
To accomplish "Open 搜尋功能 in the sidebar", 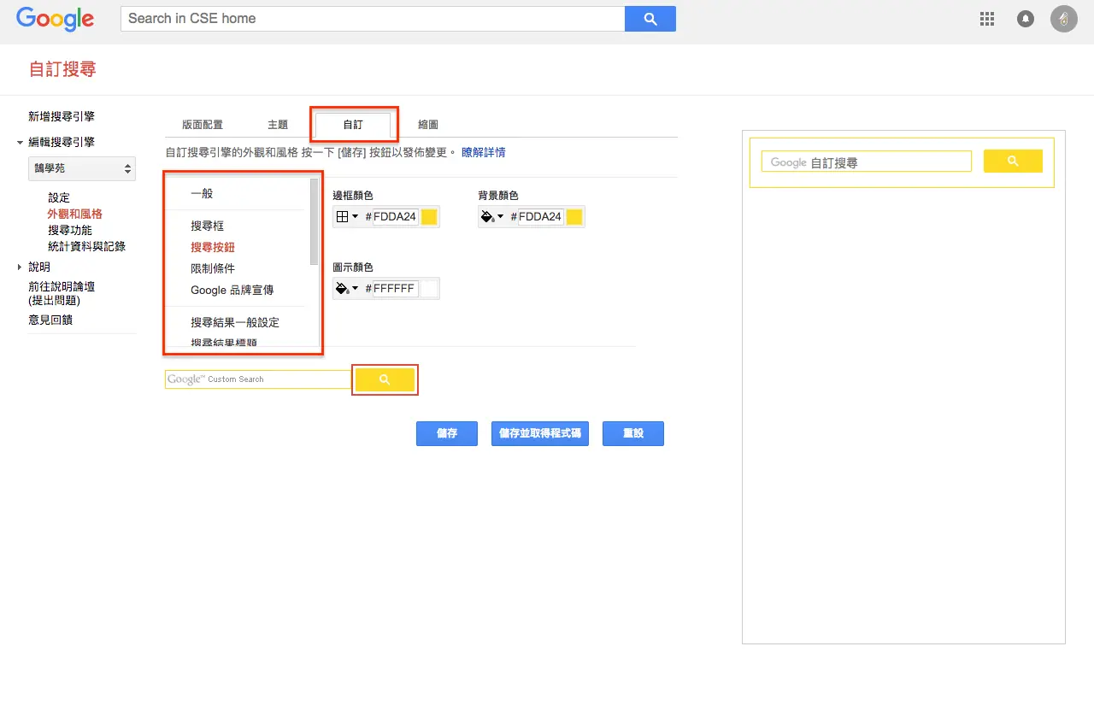I will pyautogui.click(x=70, y=231).
